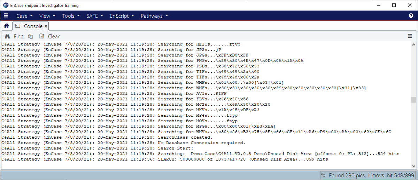Click the 'Found 230 pics' status text
418x180 pixels.
(x=371, y=175)
